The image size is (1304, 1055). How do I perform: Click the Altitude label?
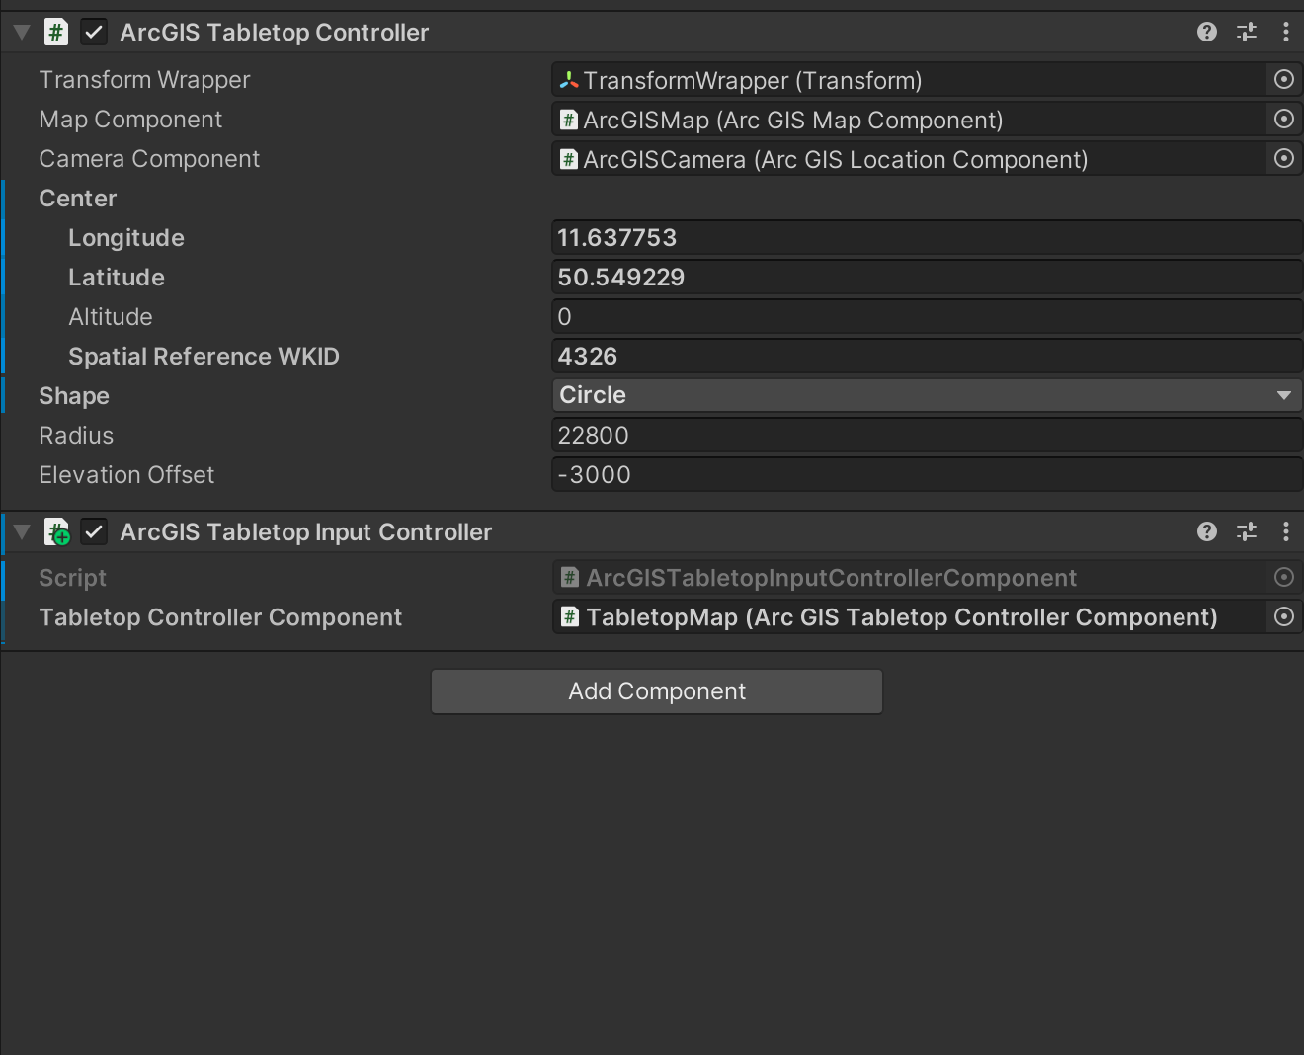pyautogui.click(x=111, y=317)
